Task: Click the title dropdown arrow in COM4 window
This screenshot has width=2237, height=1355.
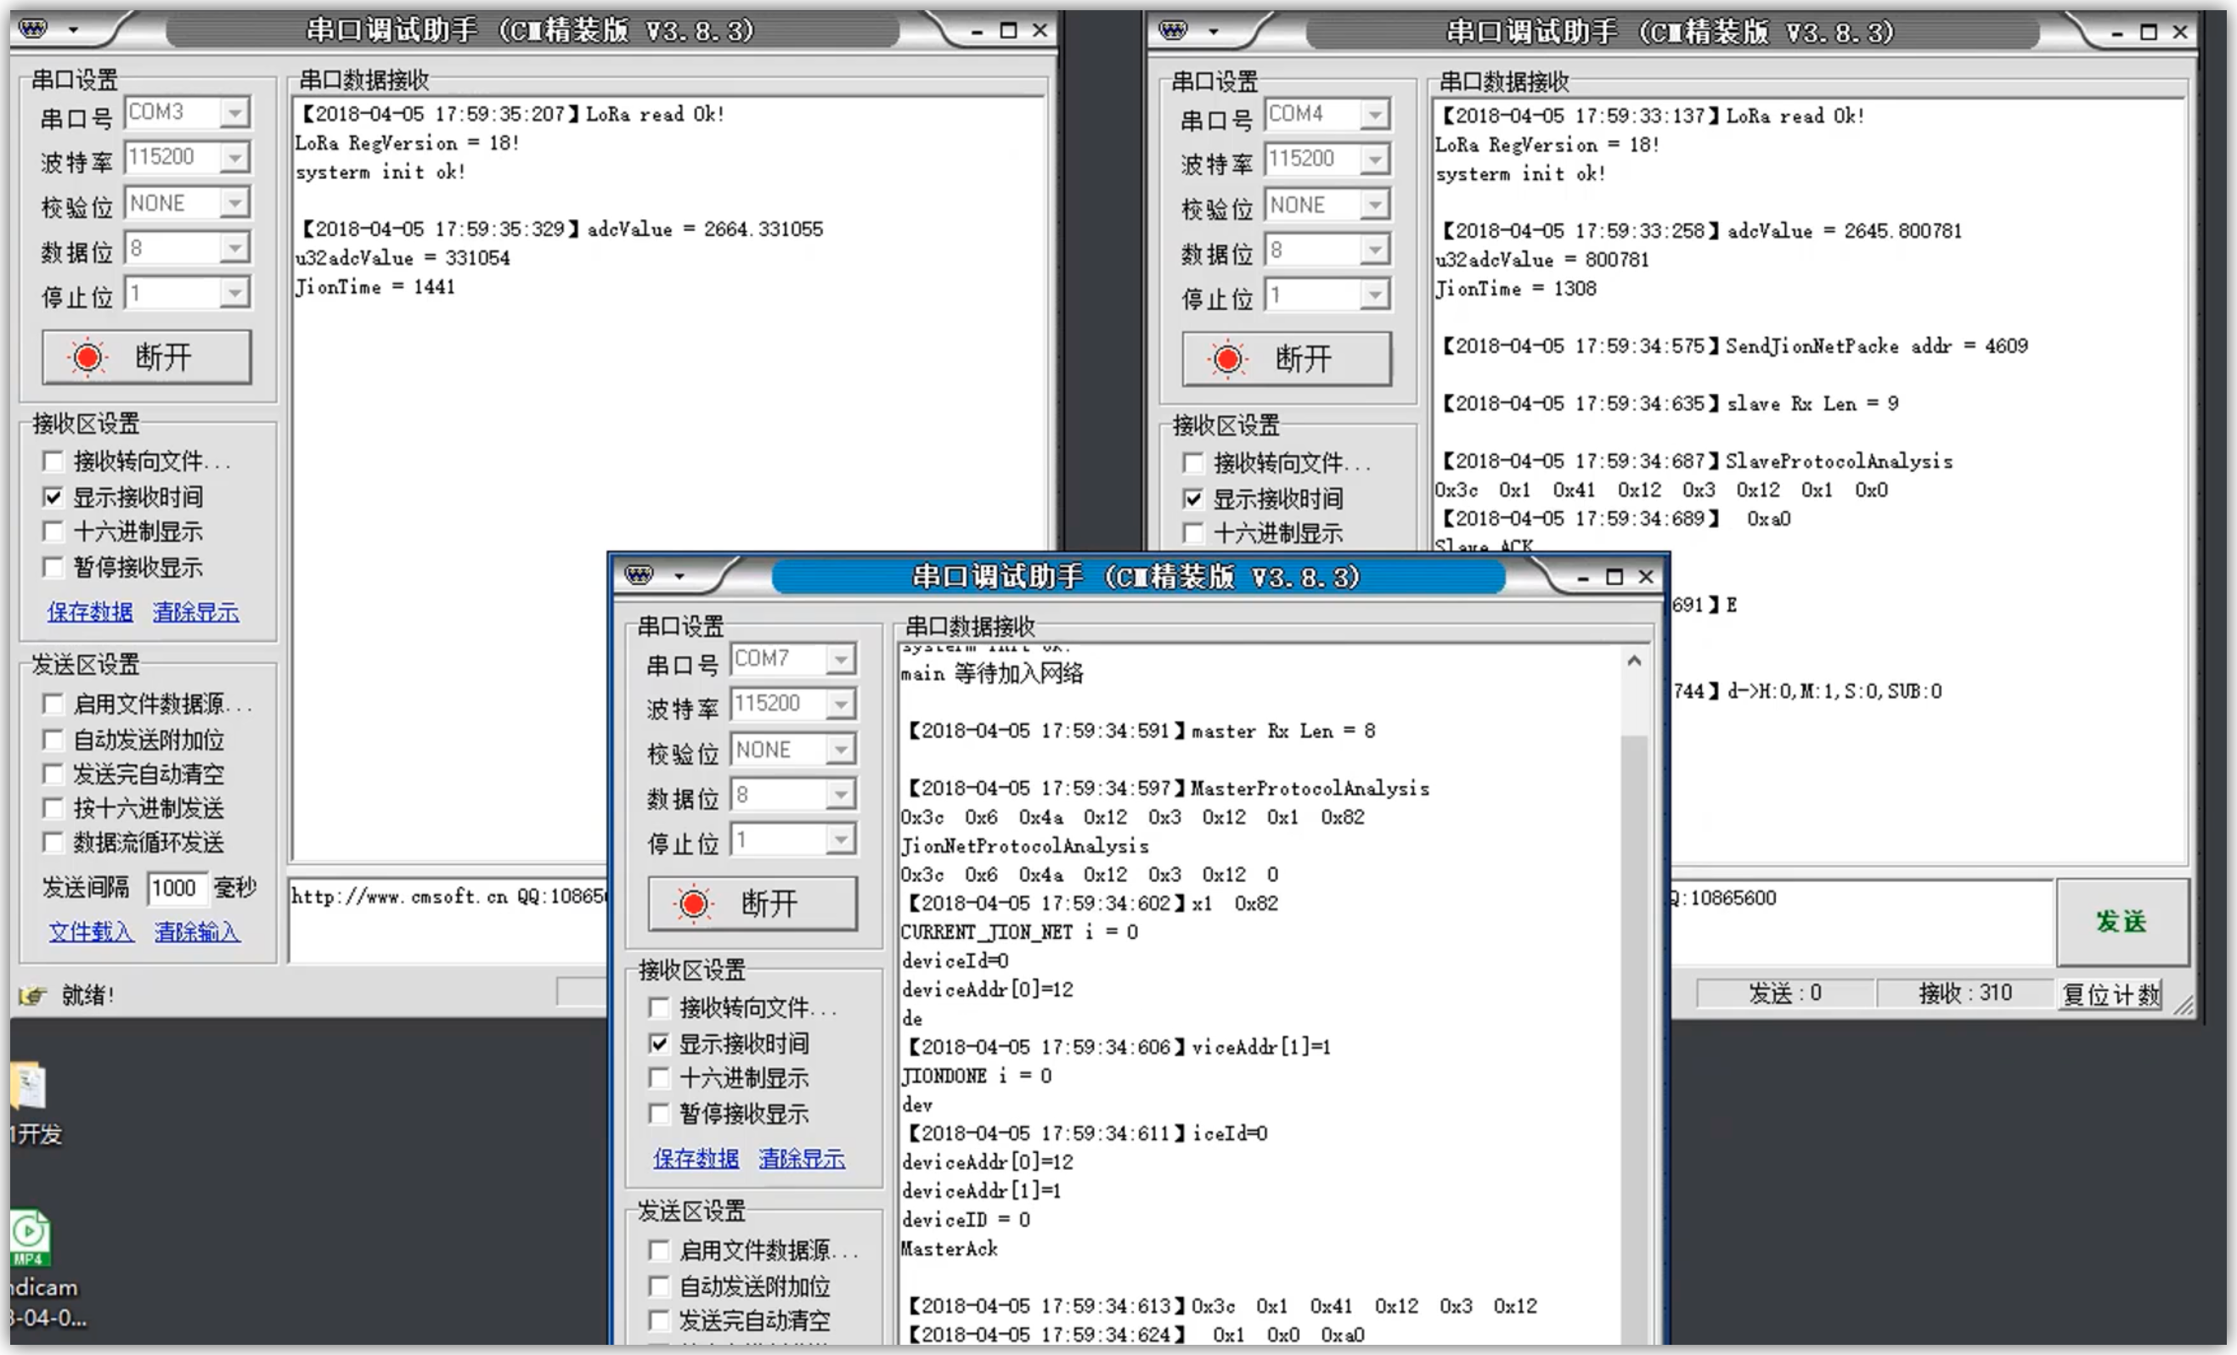Action: 1213,31
